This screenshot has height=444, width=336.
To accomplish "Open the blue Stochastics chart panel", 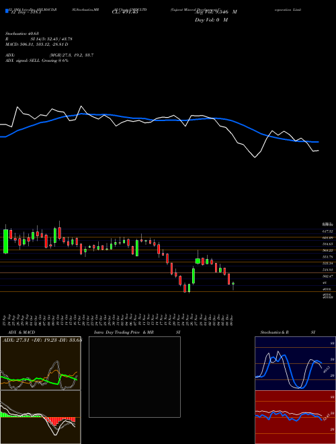I will [x=295, y=363].
